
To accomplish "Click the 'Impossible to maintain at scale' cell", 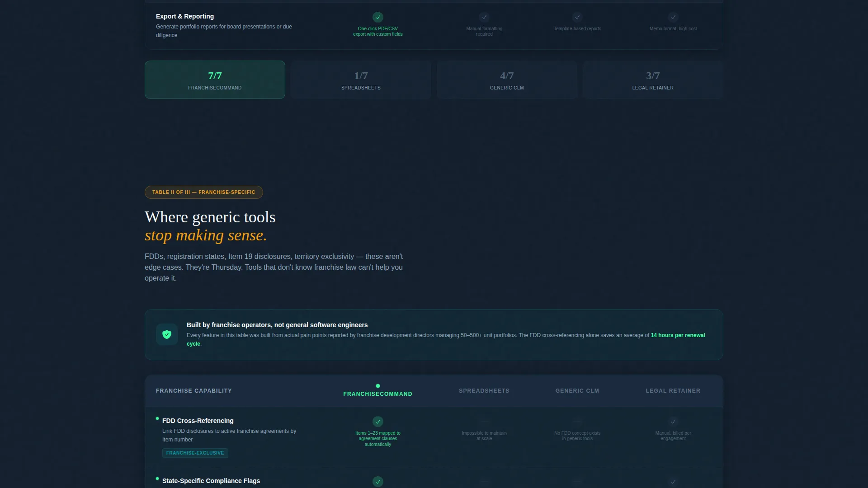I will (x=484, y=436).
